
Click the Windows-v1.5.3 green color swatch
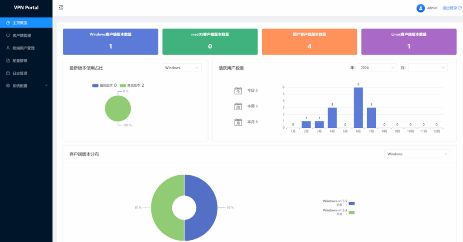click(351, 212)
